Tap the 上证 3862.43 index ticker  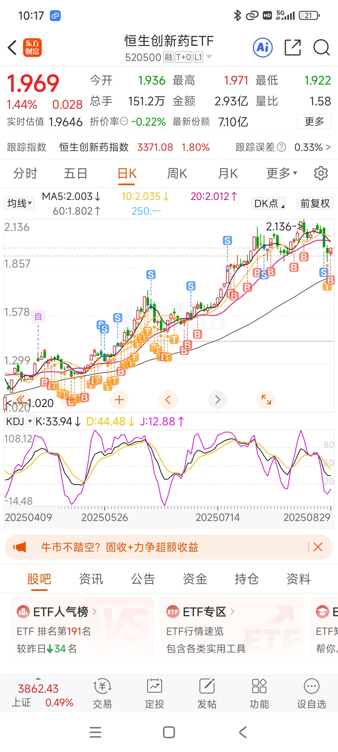42,695
